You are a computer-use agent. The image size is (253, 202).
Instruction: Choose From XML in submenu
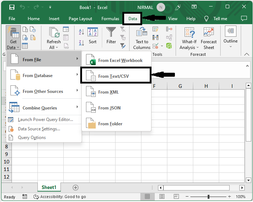point(116,92)
